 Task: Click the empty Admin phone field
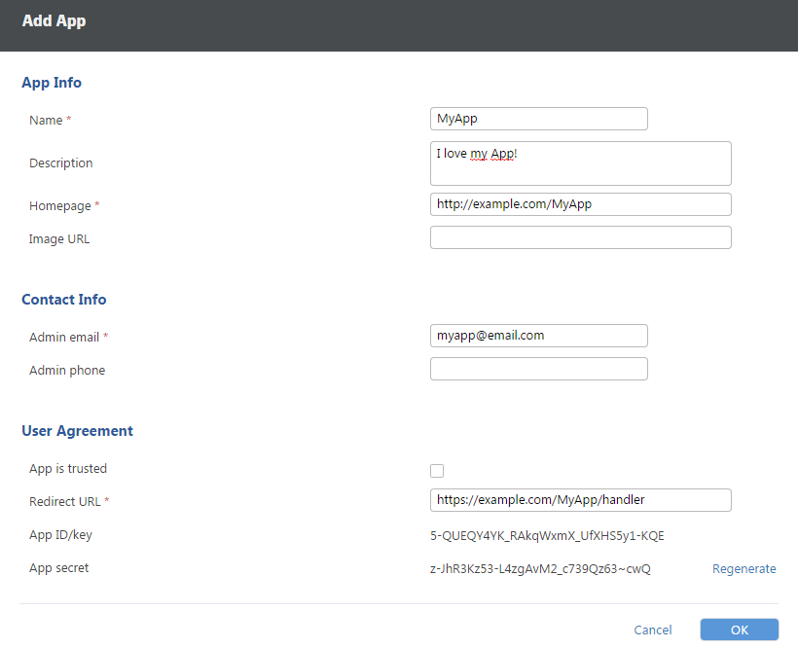tap(538, 368)
